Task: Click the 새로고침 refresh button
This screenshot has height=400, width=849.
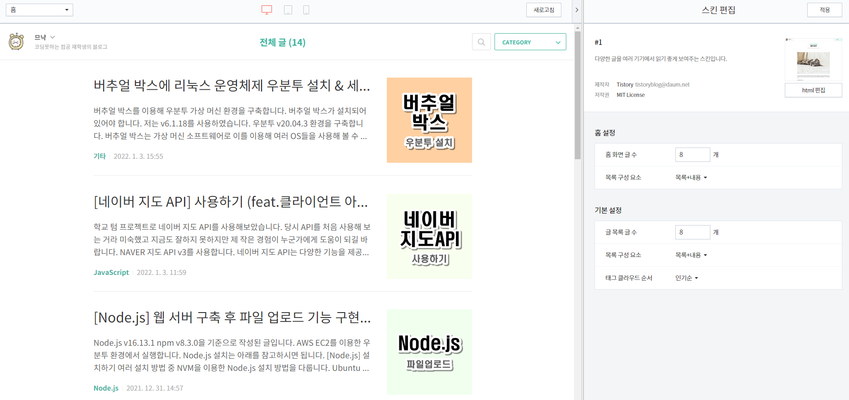Action: tap(544, 10)
